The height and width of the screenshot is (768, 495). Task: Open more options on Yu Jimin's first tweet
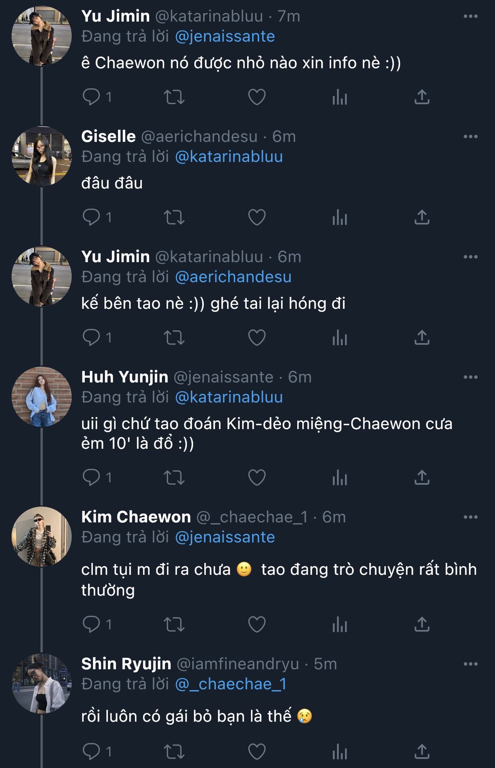coord(470,16)
